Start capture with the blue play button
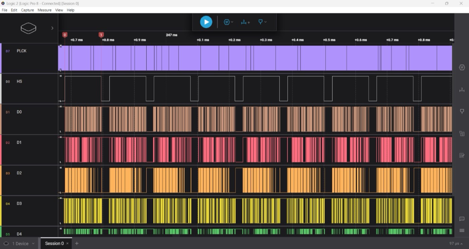469x249 pixels. pos(206,22)
